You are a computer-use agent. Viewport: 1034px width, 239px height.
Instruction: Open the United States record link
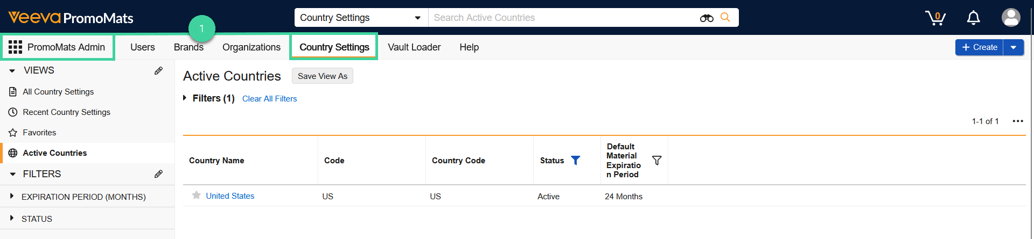[230, 196]
